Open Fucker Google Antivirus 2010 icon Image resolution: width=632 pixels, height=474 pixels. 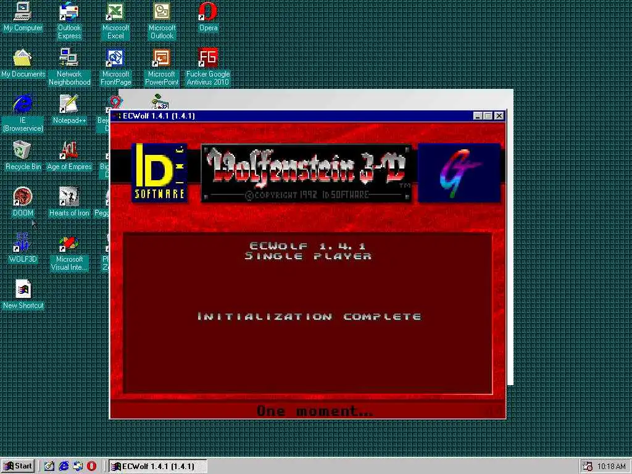(208, 67)
